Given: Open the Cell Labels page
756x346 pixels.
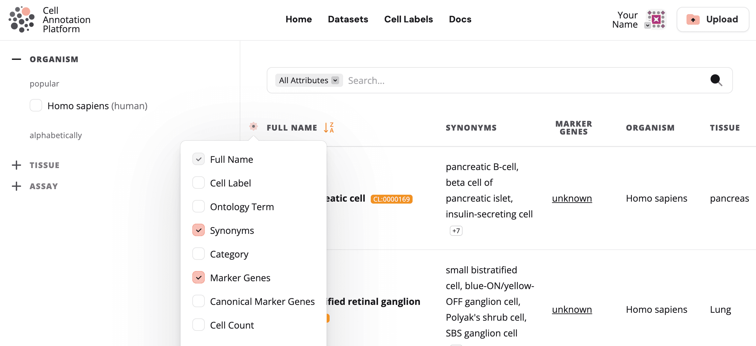Looking at the screenshot, I should coord(408,19).
